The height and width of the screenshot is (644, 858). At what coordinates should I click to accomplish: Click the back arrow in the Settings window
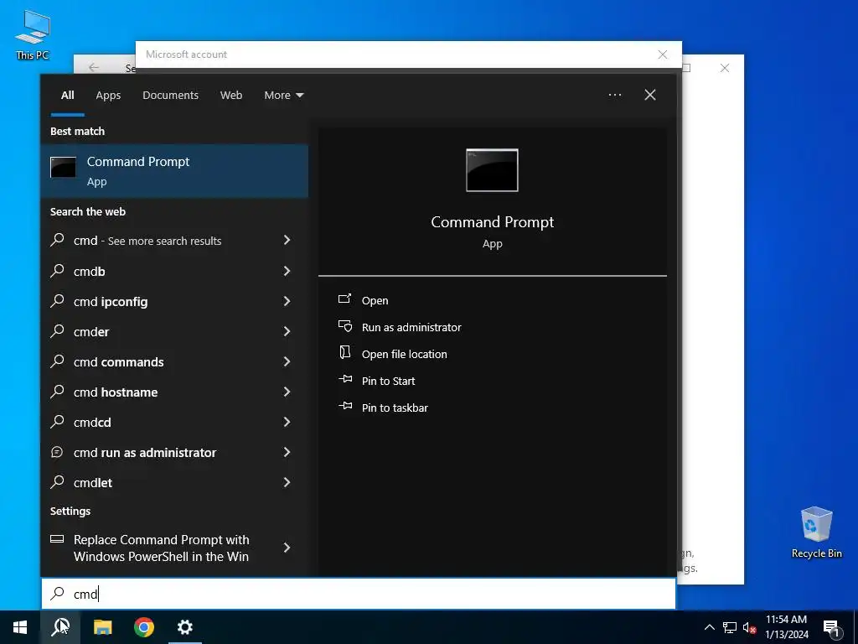(x=94, y=67)
